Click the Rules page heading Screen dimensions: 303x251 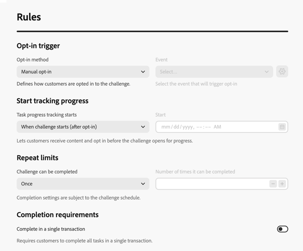tap(29, 17)
